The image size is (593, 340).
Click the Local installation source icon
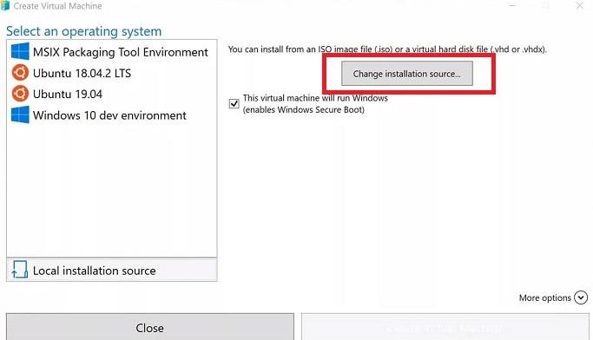(20, 270)
